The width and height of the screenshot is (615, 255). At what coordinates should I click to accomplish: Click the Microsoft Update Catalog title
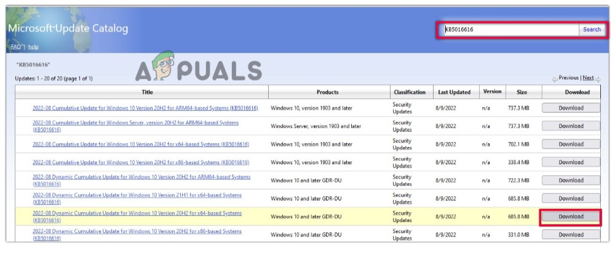pyautogui.click(x=68, y=29)
